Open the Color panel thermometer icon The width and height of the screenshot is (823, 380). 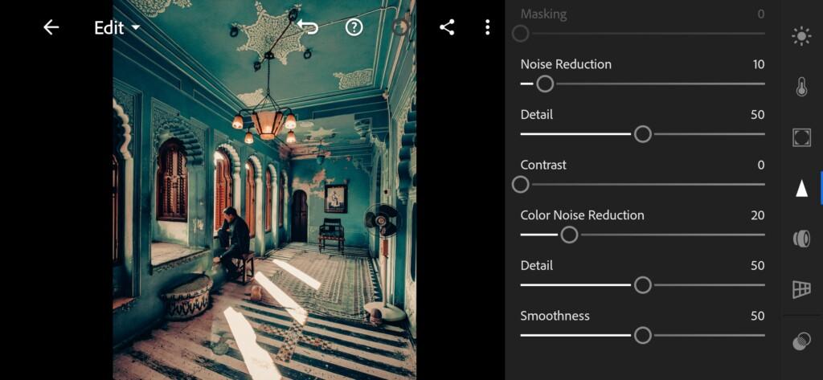click(x=801, y=87)
